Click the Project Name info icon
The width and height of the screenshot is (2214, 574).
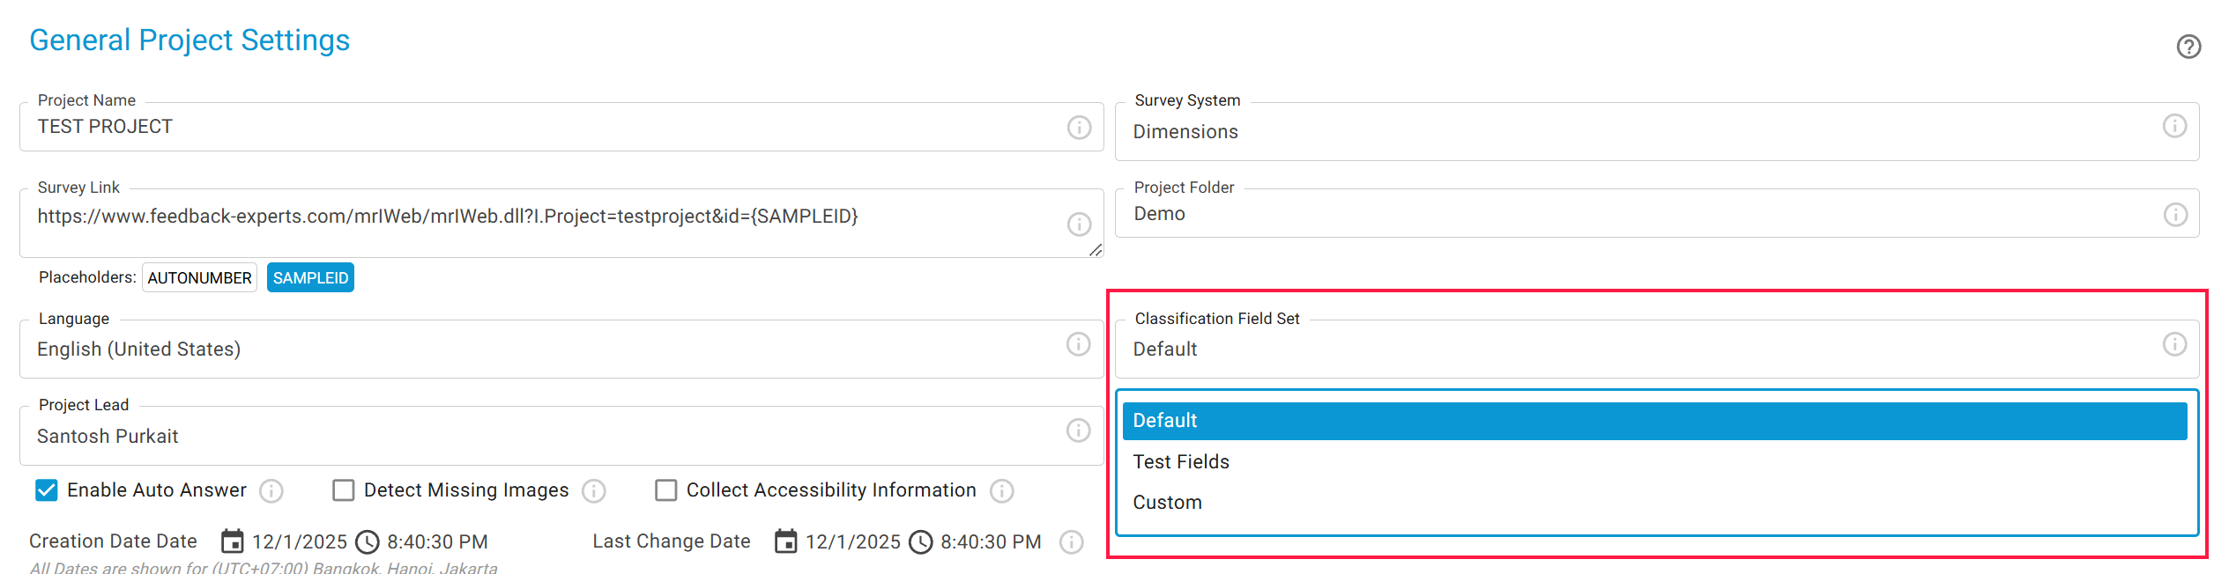[1079, 128]
